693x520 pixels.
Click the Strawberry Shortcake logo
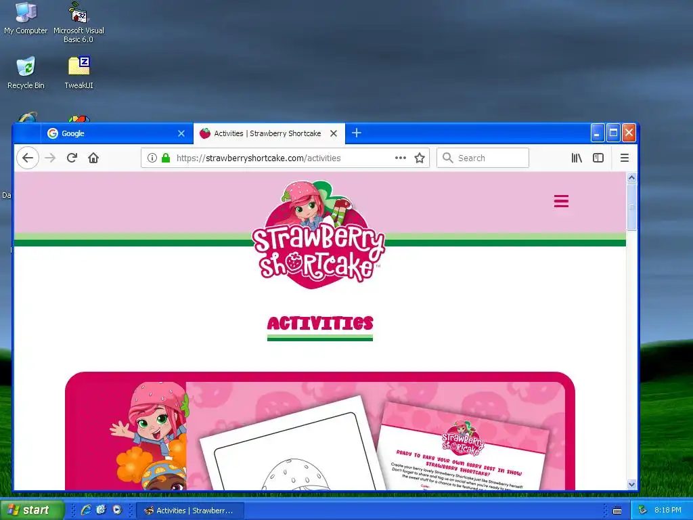point(318,234)
